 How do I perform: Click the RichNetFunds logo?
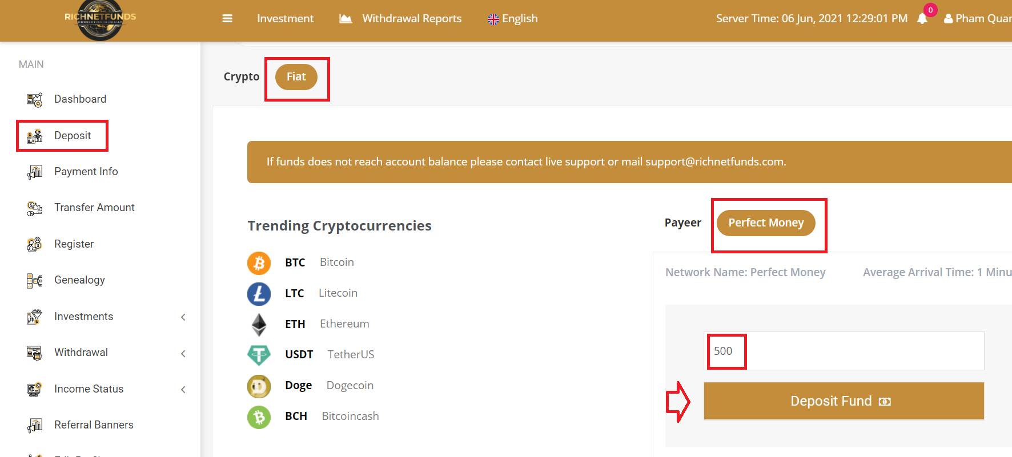point(100,19)
